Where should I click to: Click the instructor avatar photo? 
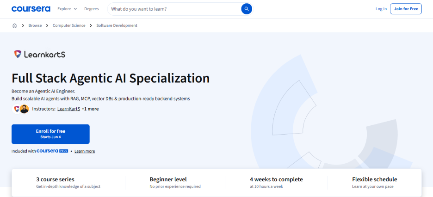[x=25, y=109]
